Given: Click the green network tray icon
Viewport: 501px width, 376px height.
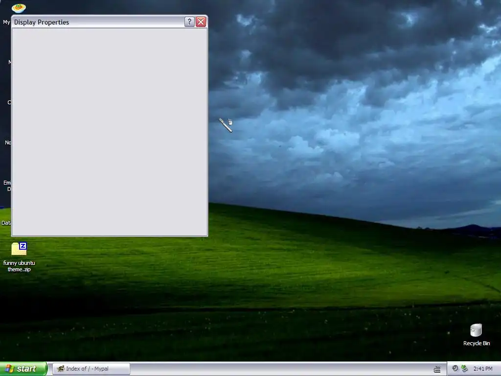Looking at the screenshot, I should click(x=464, y=369).
